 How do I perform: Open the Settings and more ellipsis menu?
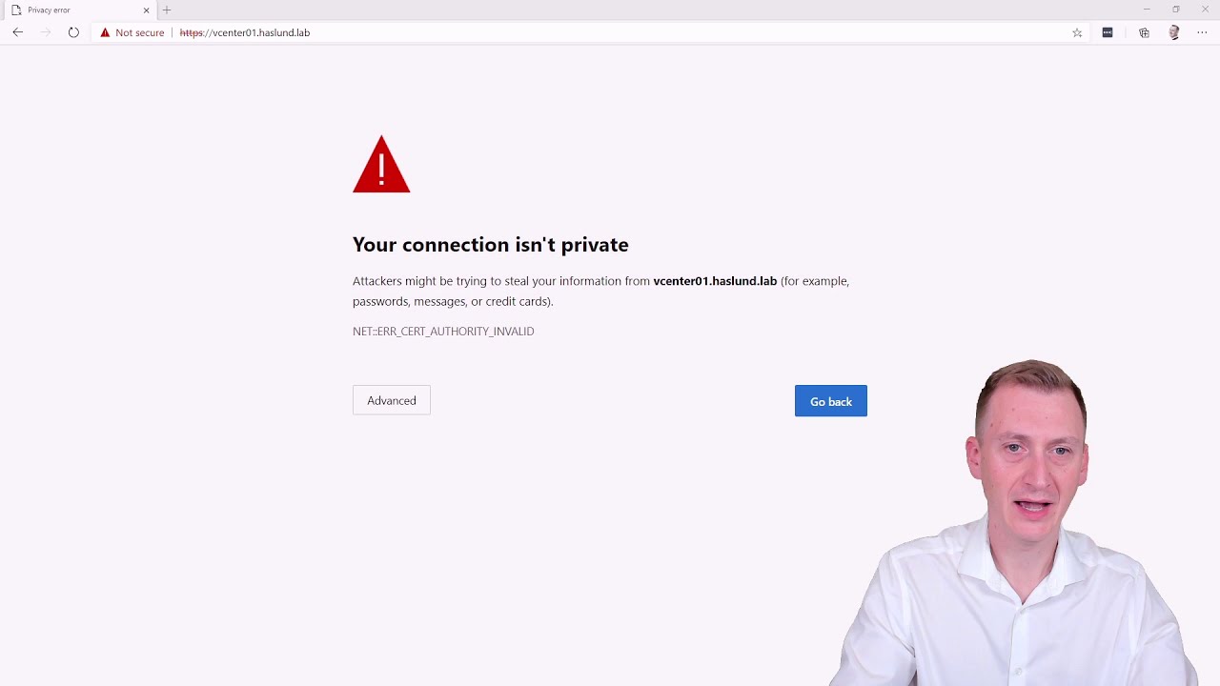pyautogui.click(x=1202, y=32)
